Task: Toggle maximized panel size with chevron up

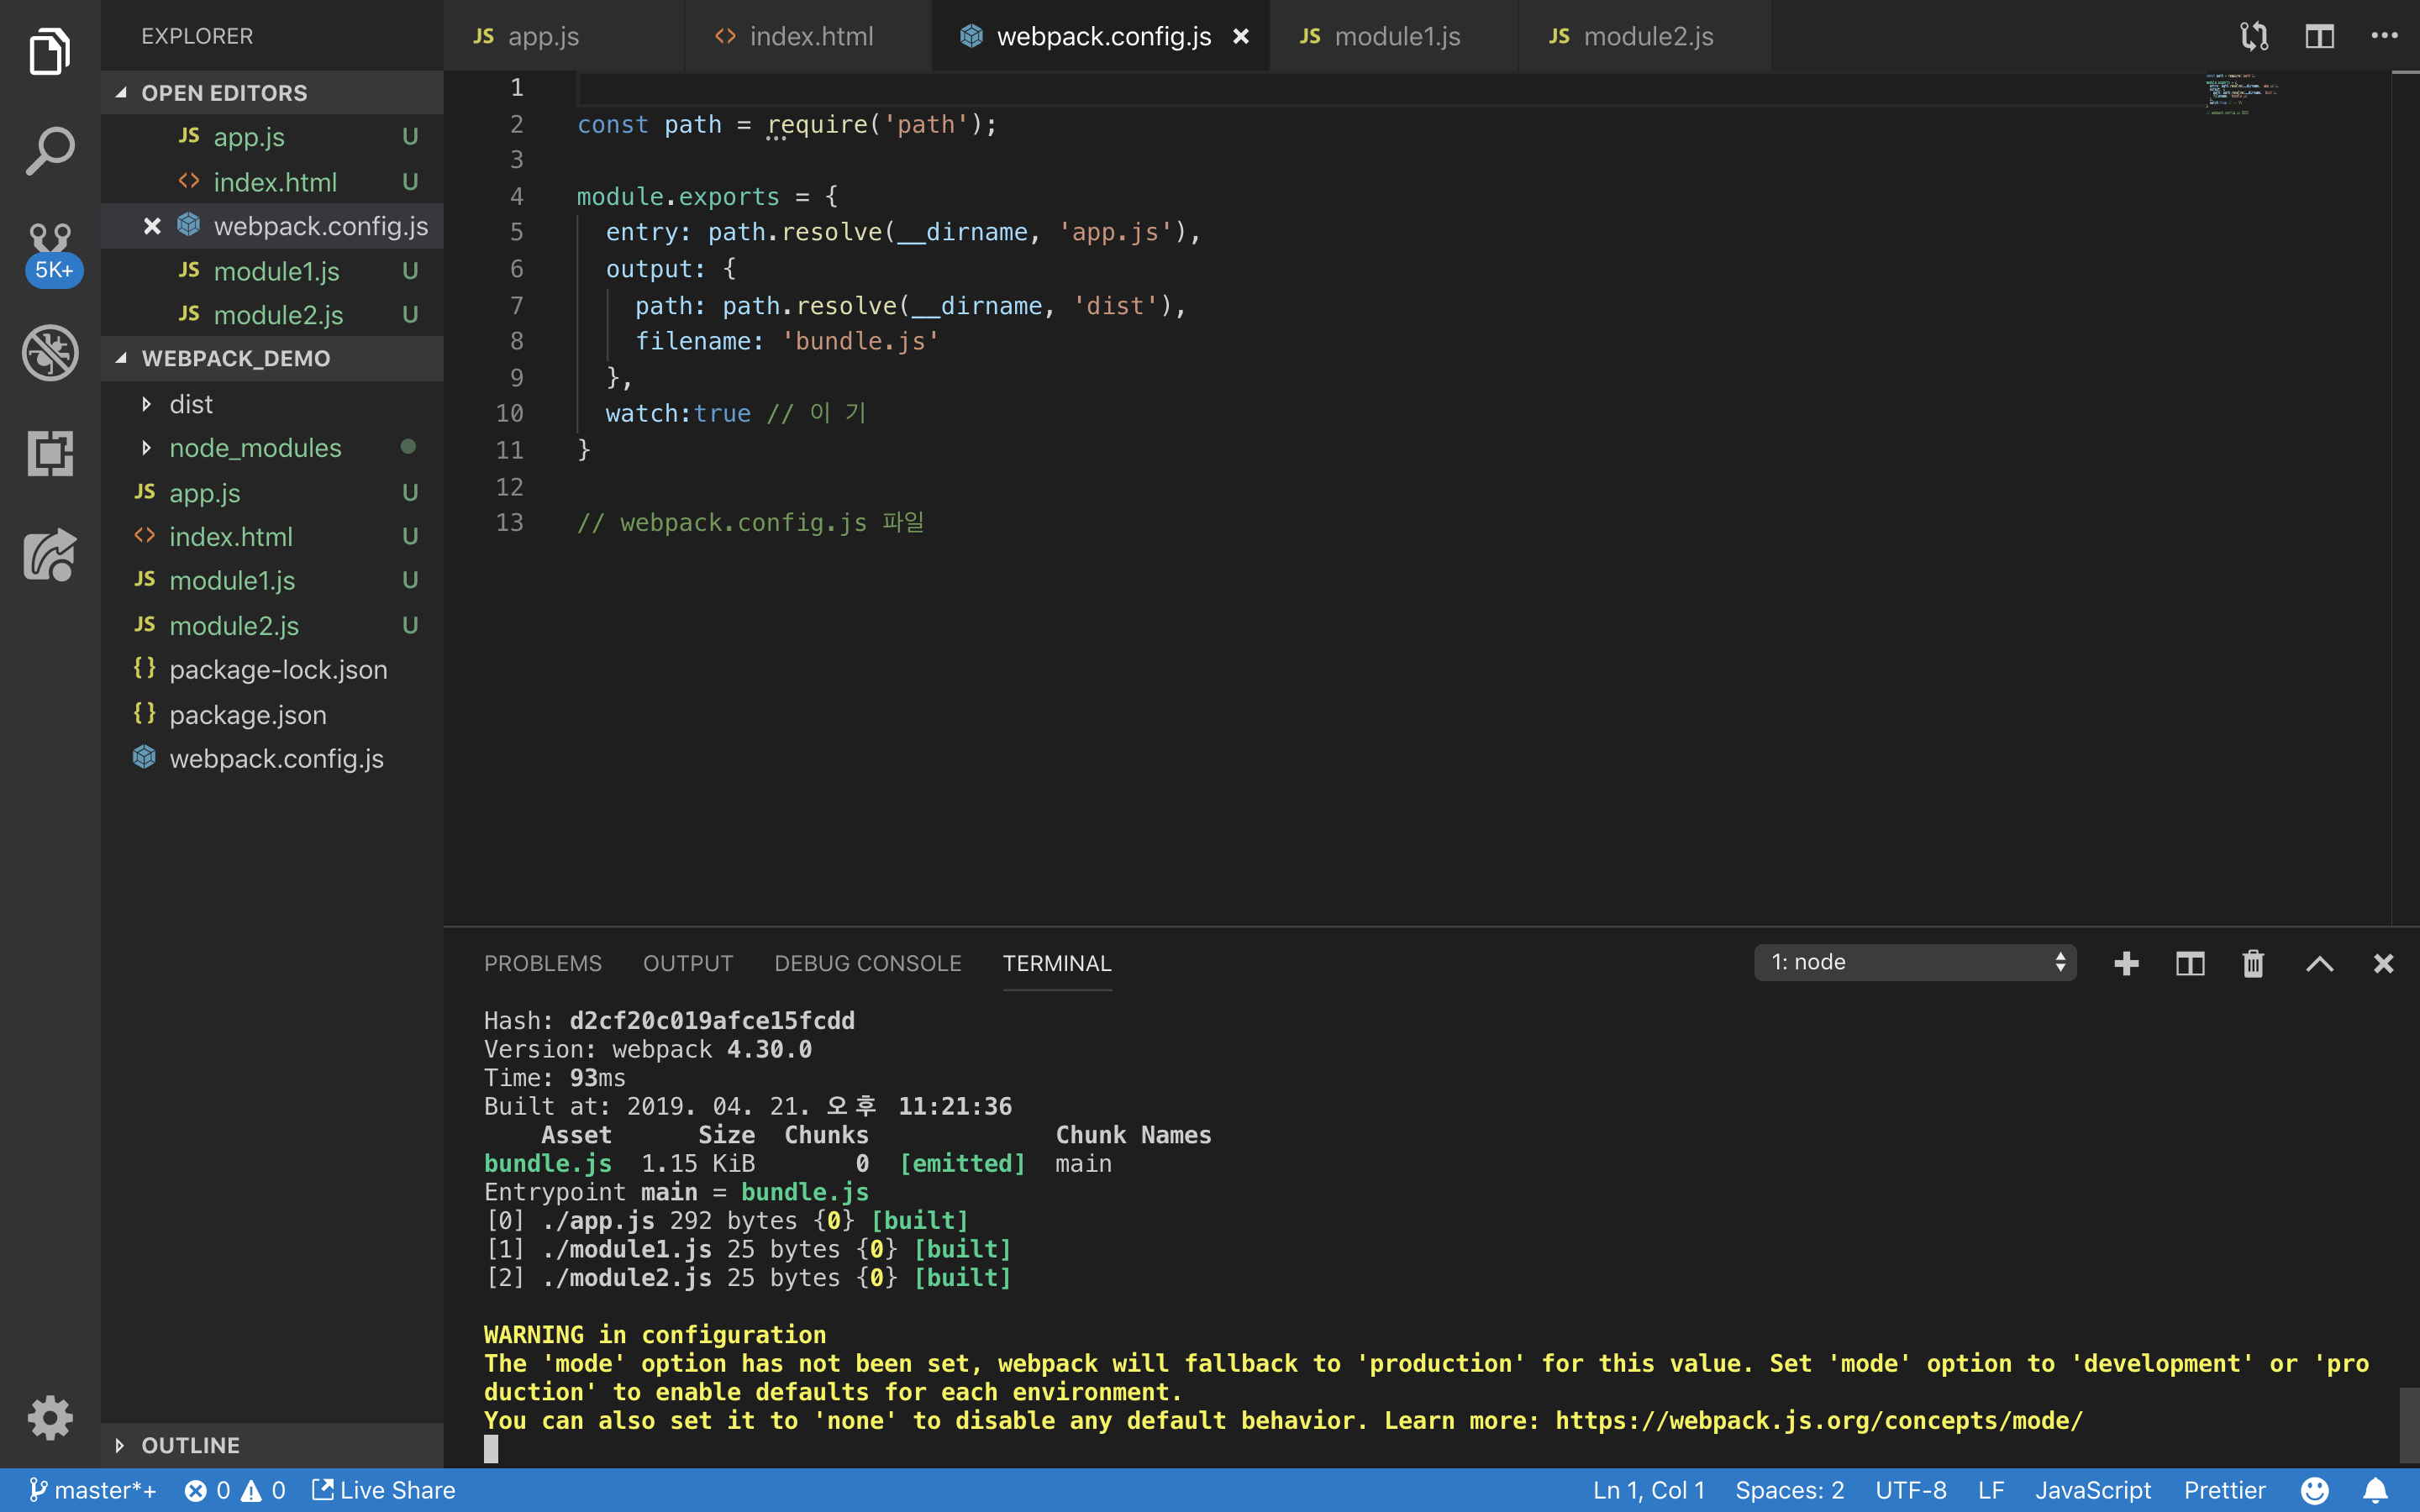Action: 2319,963
